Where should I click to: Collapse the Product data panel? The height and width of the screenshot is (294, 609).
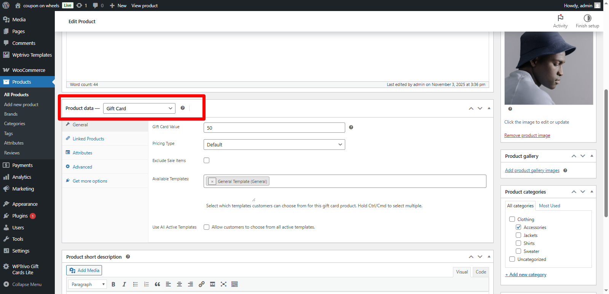click(x=489, y=108)
